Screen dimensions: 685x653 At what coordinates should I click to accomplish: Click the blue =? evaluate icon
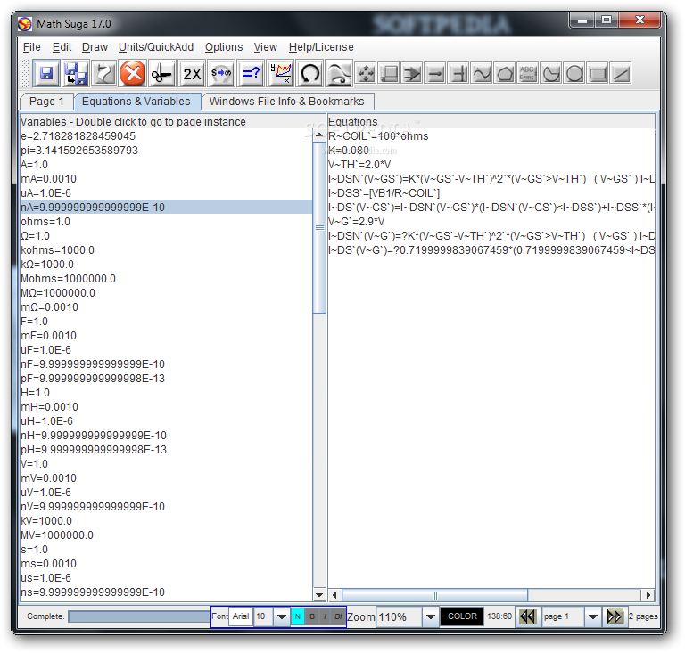point(251,73)
